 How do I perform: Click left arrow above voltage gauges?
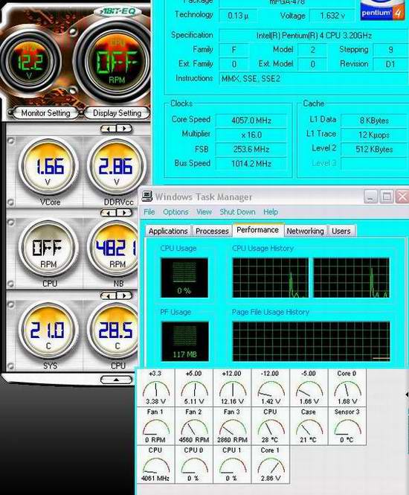[109, 129]
